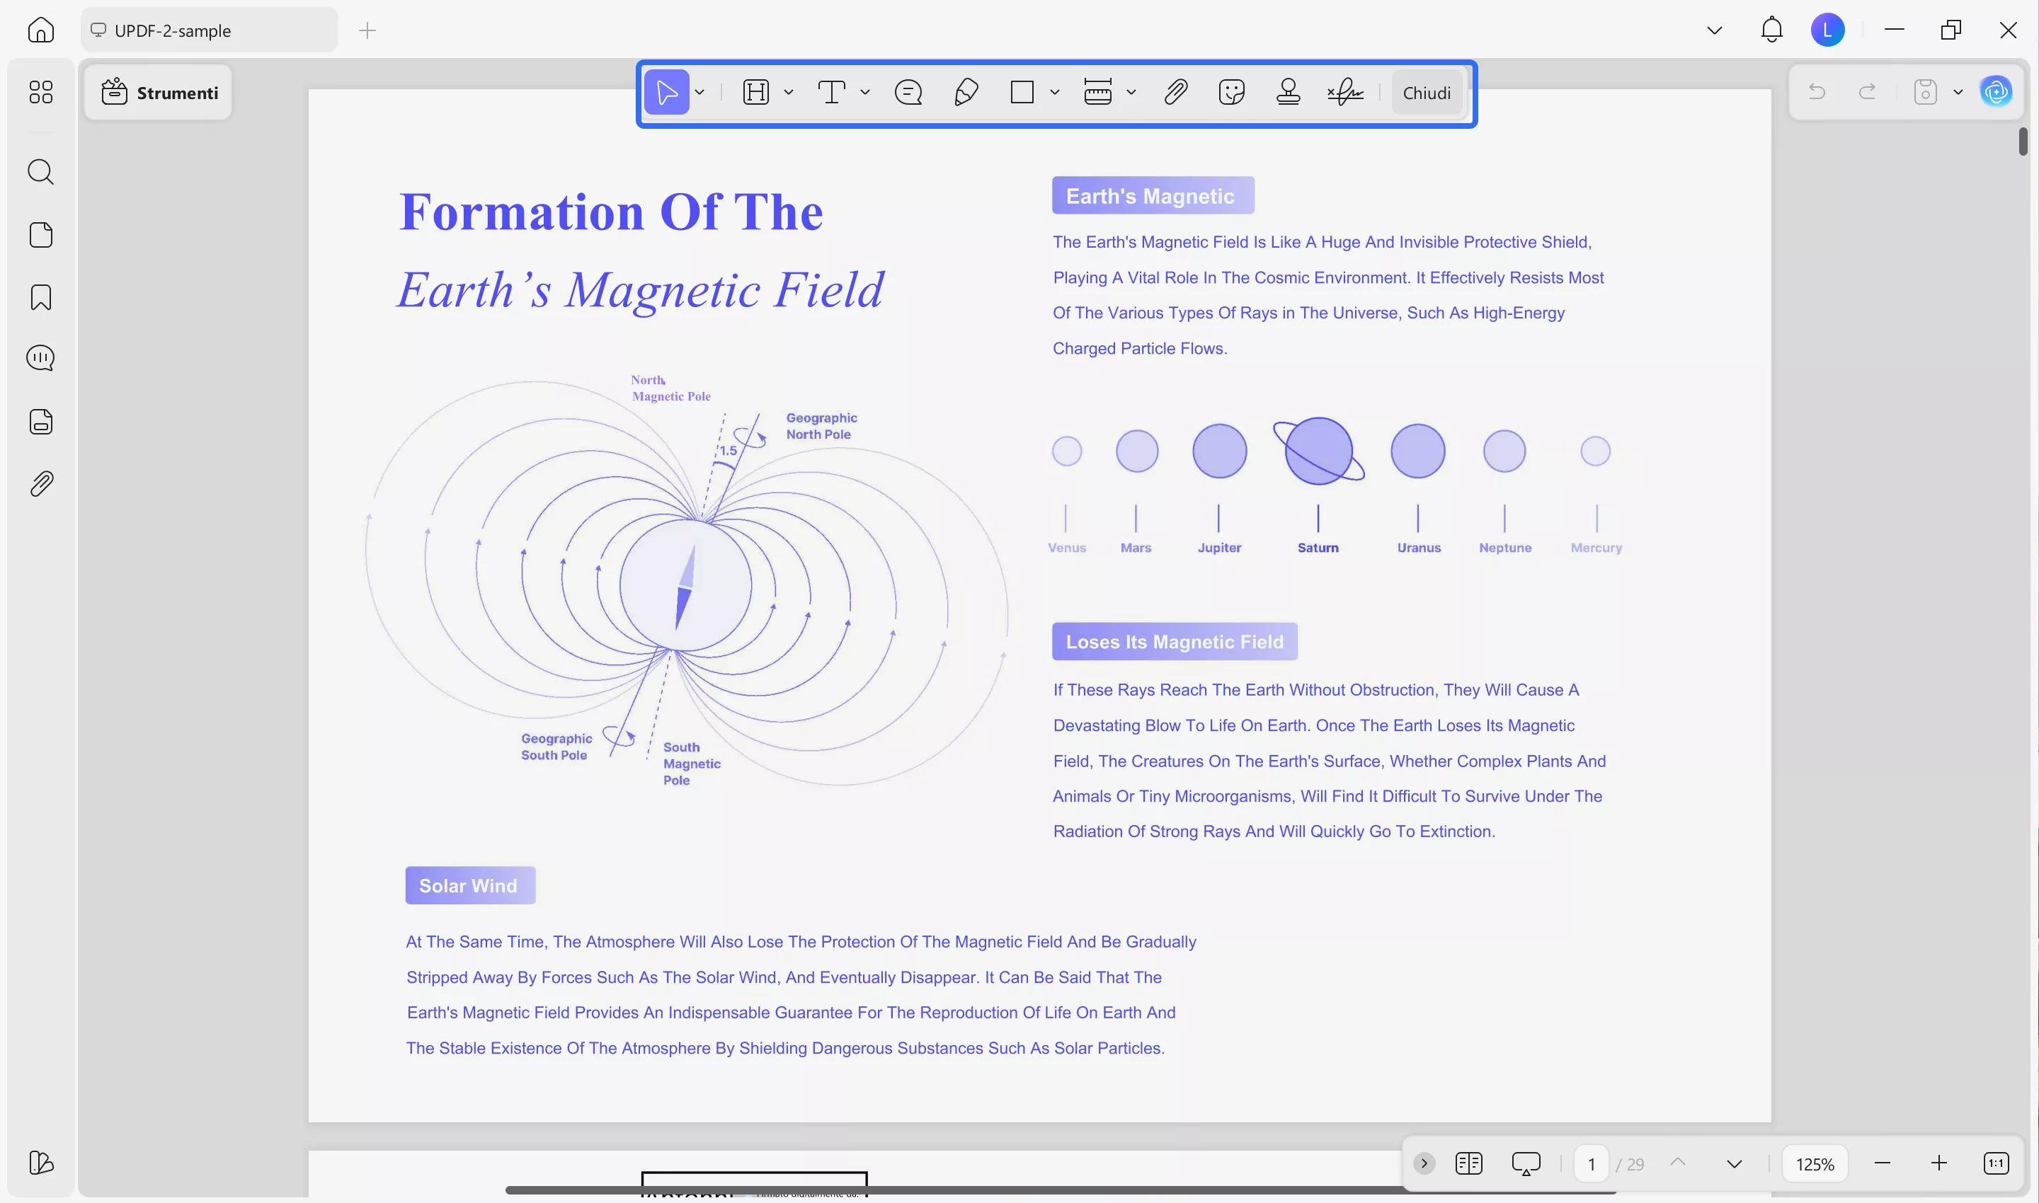
Task: Select the pencil drawing tool
Action: [965, 93]
